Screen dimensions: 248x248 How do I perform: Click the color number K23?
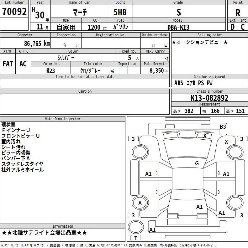click(50, 71)
